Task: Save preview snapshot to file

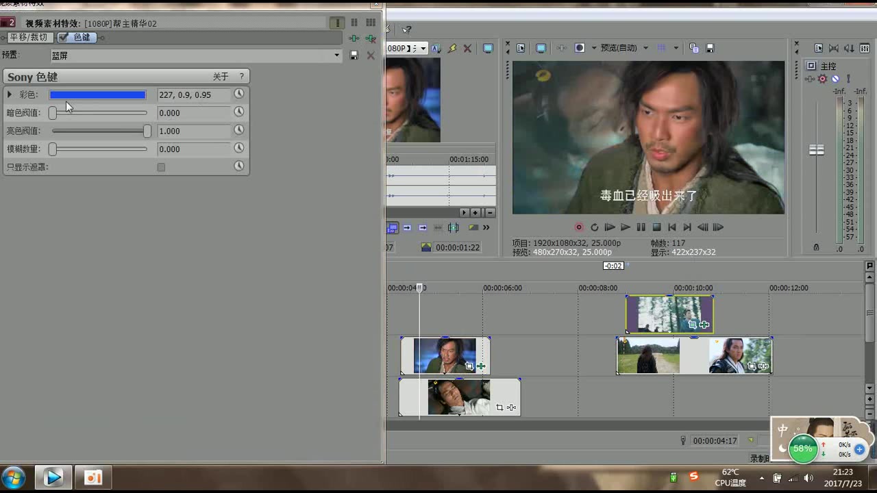Action: (711, 48)
